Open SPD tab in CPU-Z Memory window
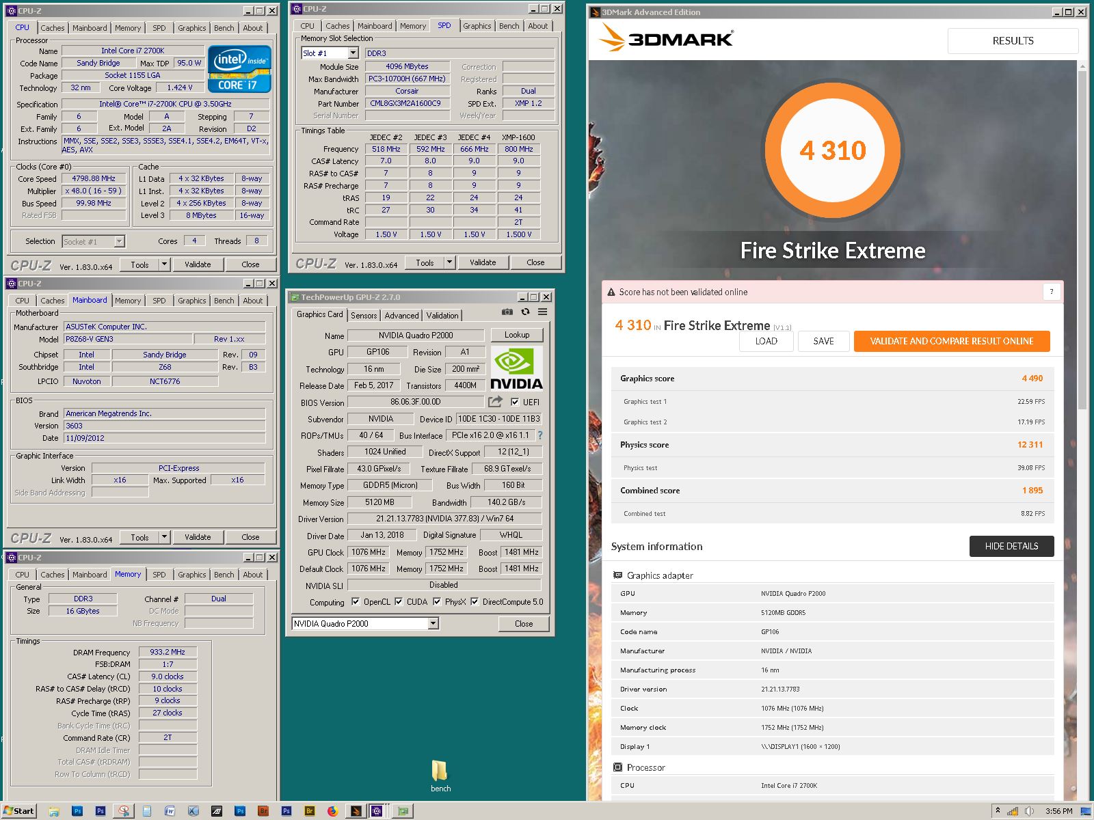The height and width of the screenshot is (820, 1094). point(159,575)
